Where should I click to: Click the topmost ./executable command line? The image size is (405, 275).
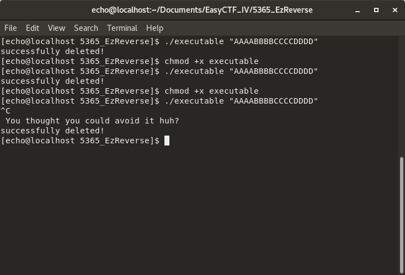point(241,41)
